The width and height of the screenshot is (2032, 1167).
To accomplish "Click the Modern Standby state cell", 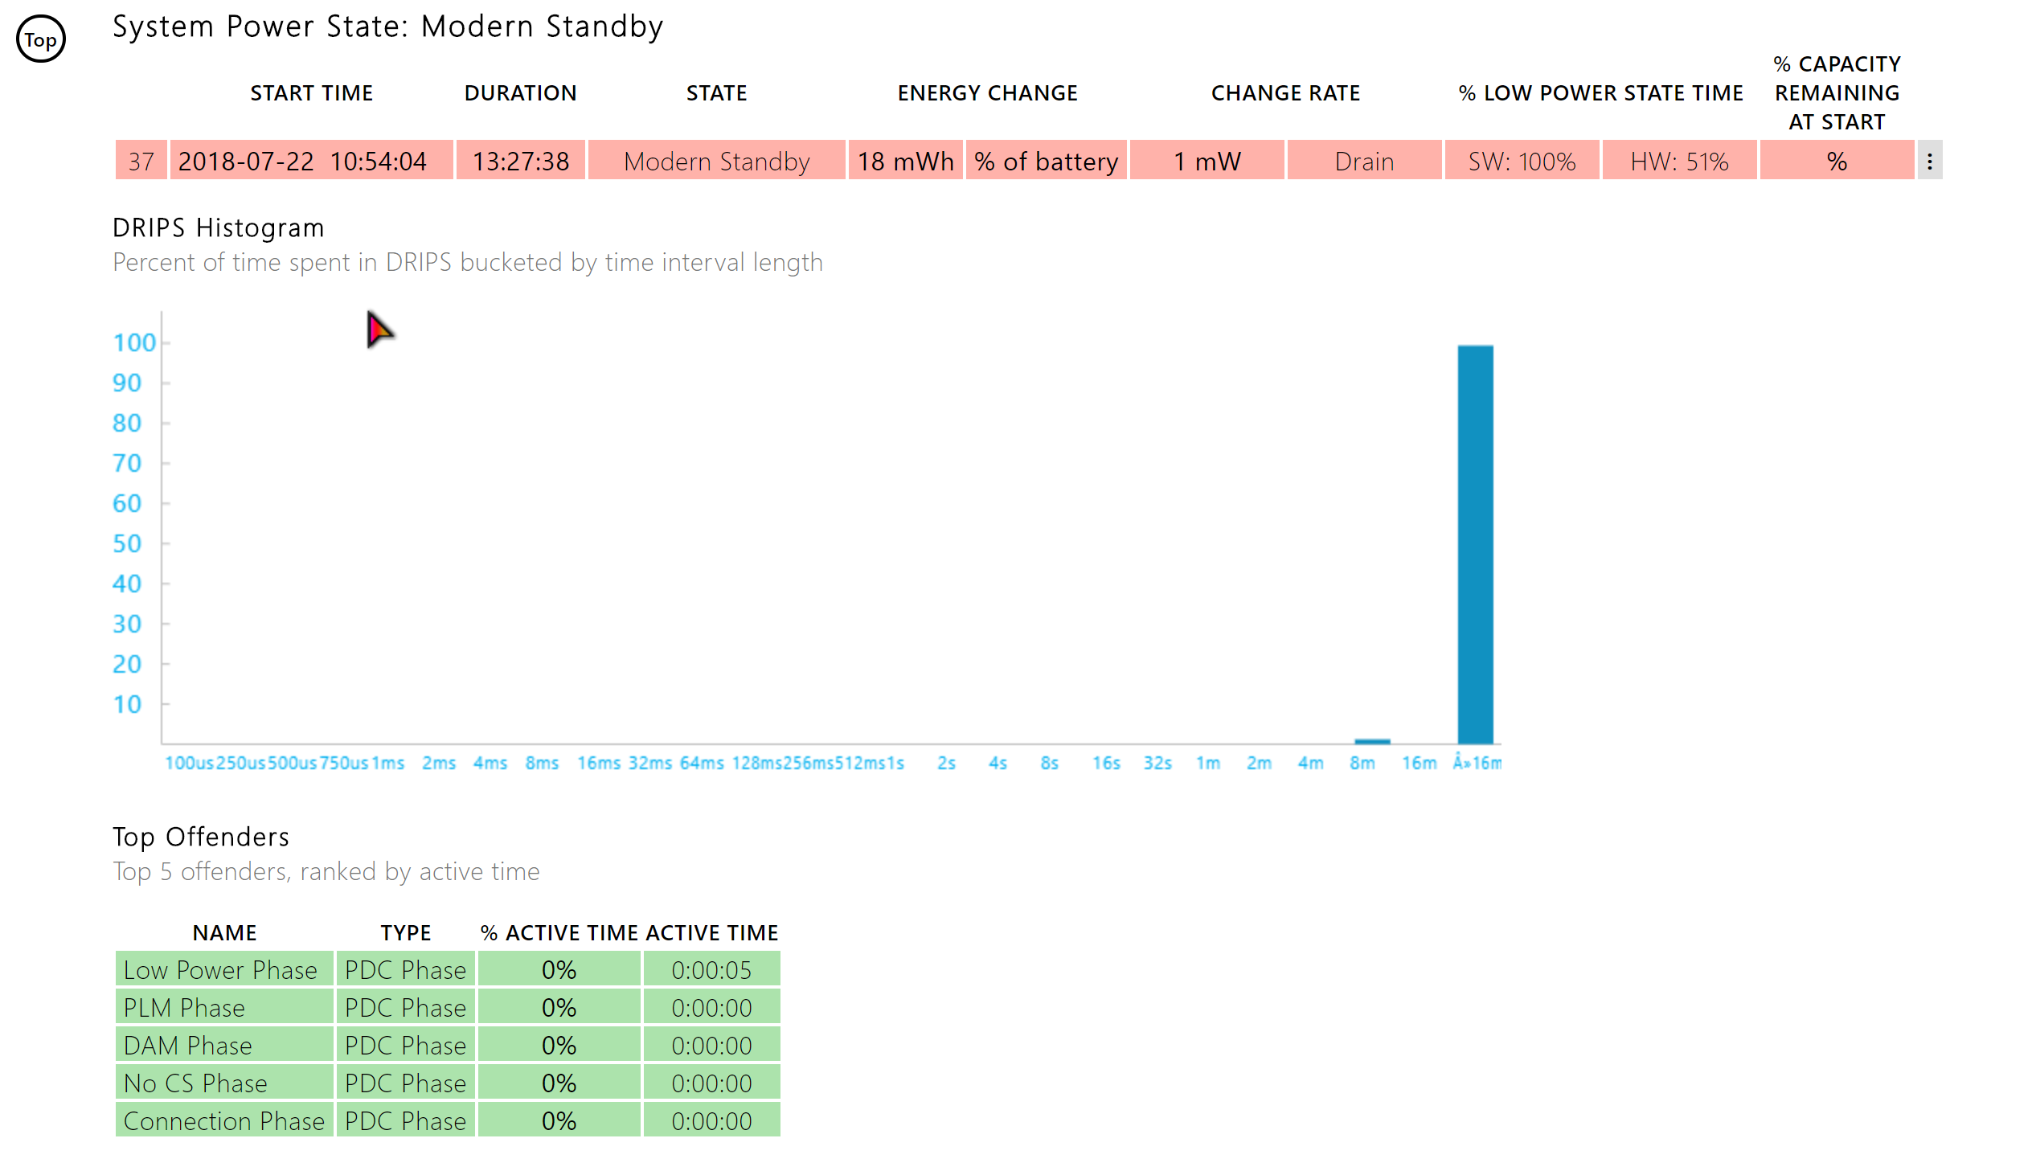I will pyautogui.click(x=716, y=162).
